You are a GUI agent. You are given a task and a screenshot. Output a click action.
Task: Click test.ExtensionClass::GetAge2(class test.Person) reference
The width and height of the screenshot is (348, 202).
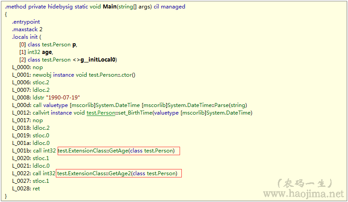point(117,173)
